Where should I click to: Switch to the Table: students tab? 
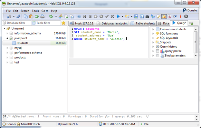click(x=143, y=23)
